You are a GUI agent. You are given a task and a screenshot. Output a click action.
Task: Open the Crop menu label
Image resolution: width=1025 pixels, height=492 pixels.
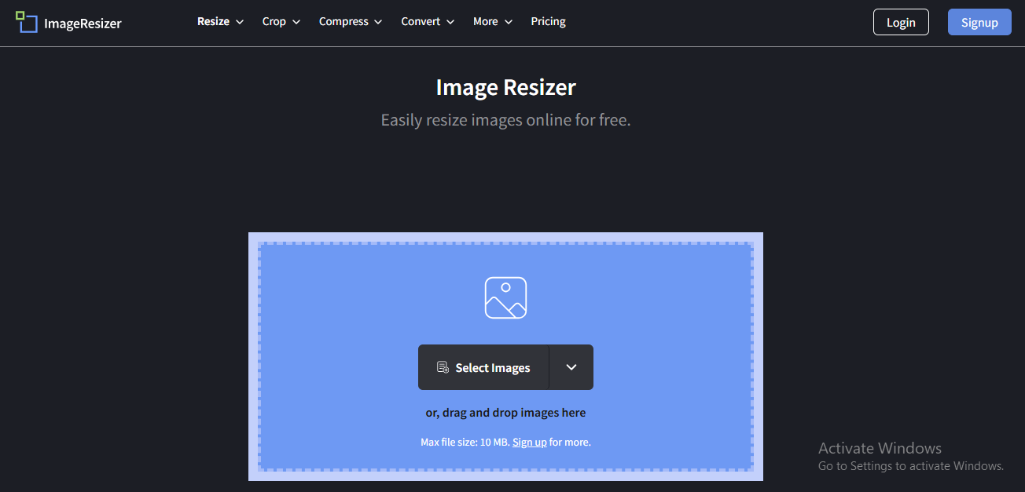(274, 22)
